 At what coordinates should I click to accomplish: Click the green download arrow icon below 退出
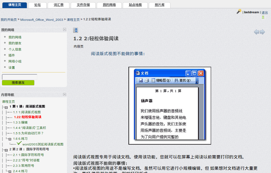(263, 17)
